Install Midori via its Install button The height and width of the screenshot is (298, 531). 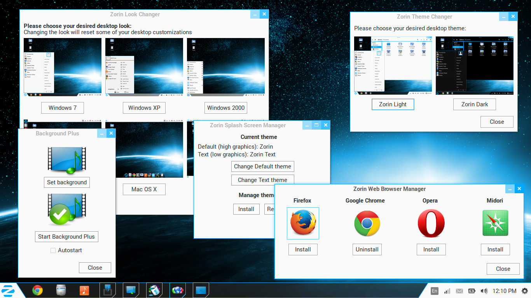click(x=495, y=249)
